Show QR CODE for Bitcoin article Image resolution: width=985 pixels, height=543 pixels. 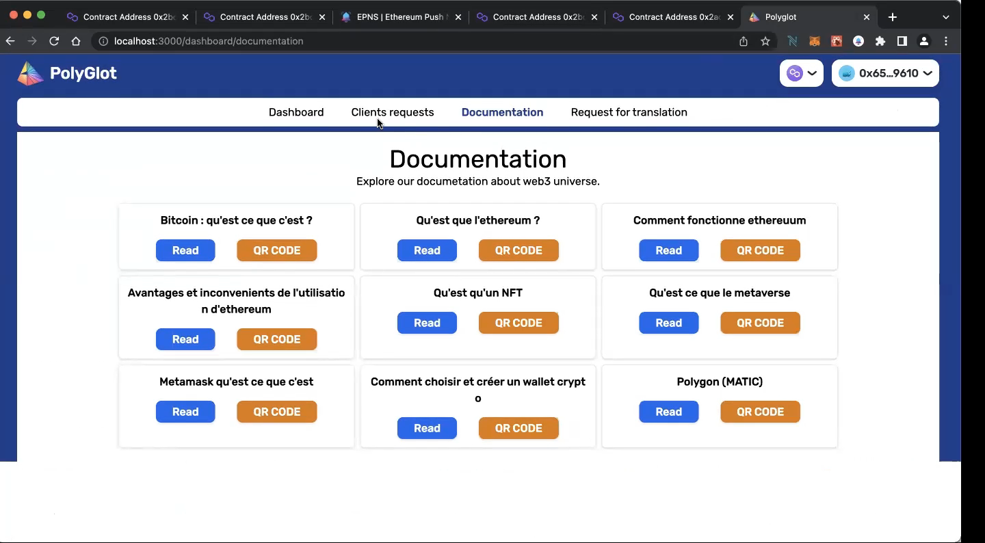pyautogui.click(x=277, y=250)
